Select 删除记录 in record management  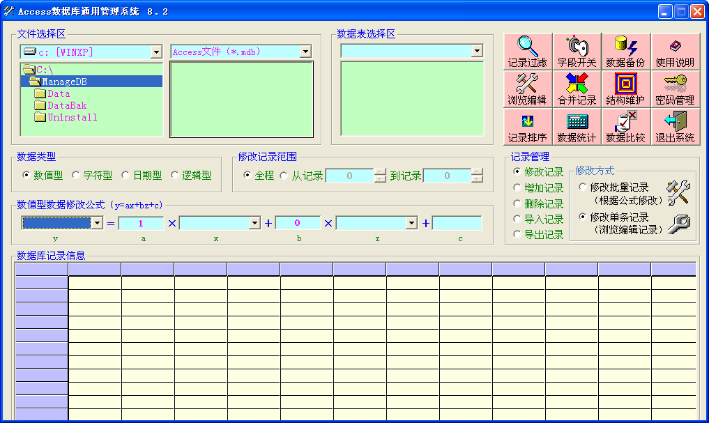pos(517,204)
